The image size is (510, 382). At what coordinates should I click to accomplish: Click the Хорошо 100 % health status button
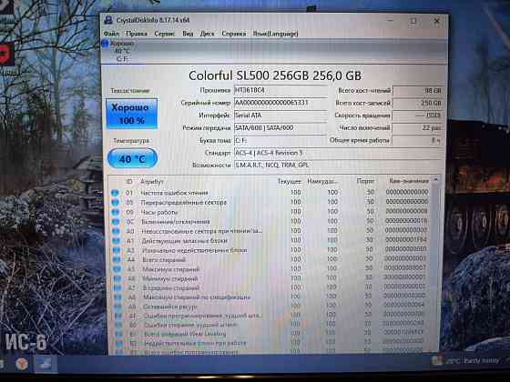click(x=131, y=114)
